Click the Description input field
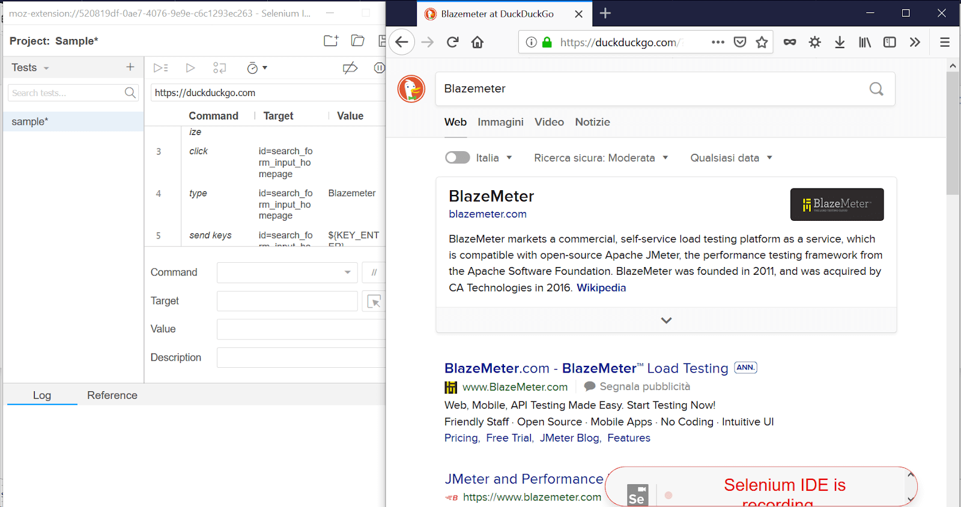Image resolution: width=961 pixels, height=507 pixels. click(x=301, y=358)
